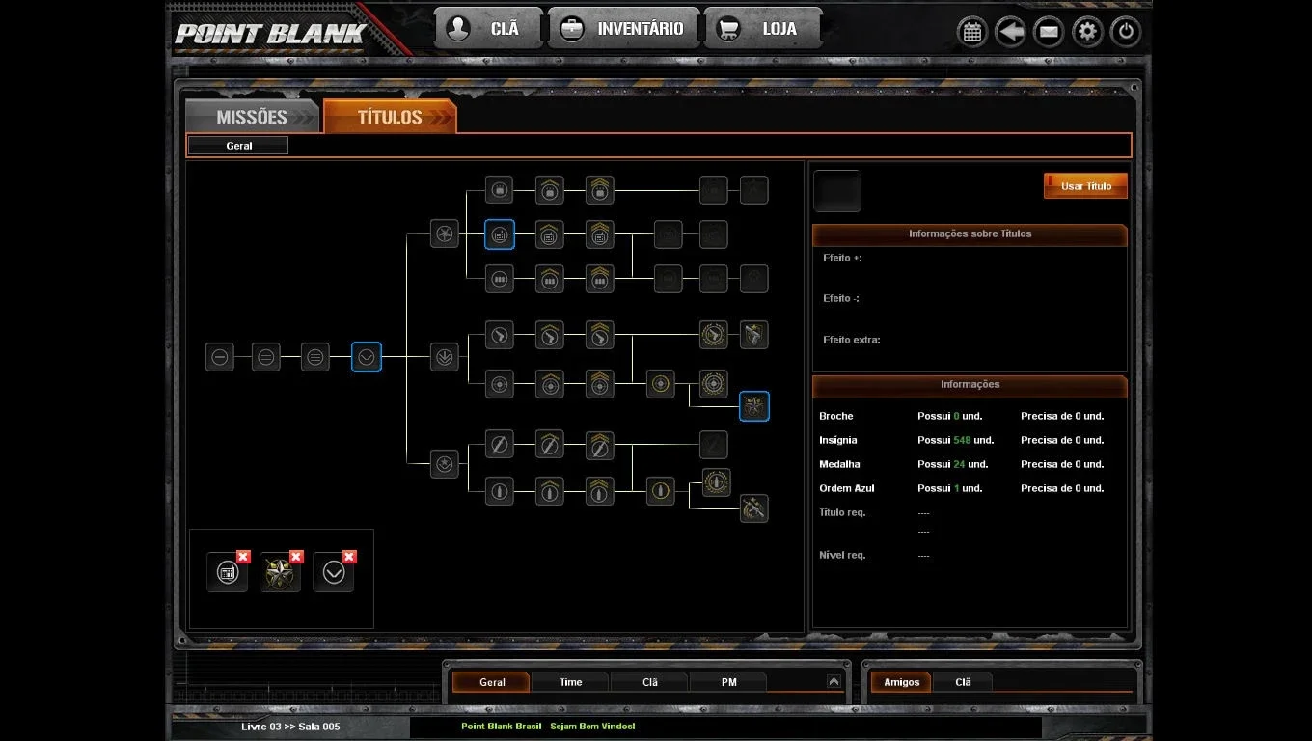Remove the equipped radio title

243,557
